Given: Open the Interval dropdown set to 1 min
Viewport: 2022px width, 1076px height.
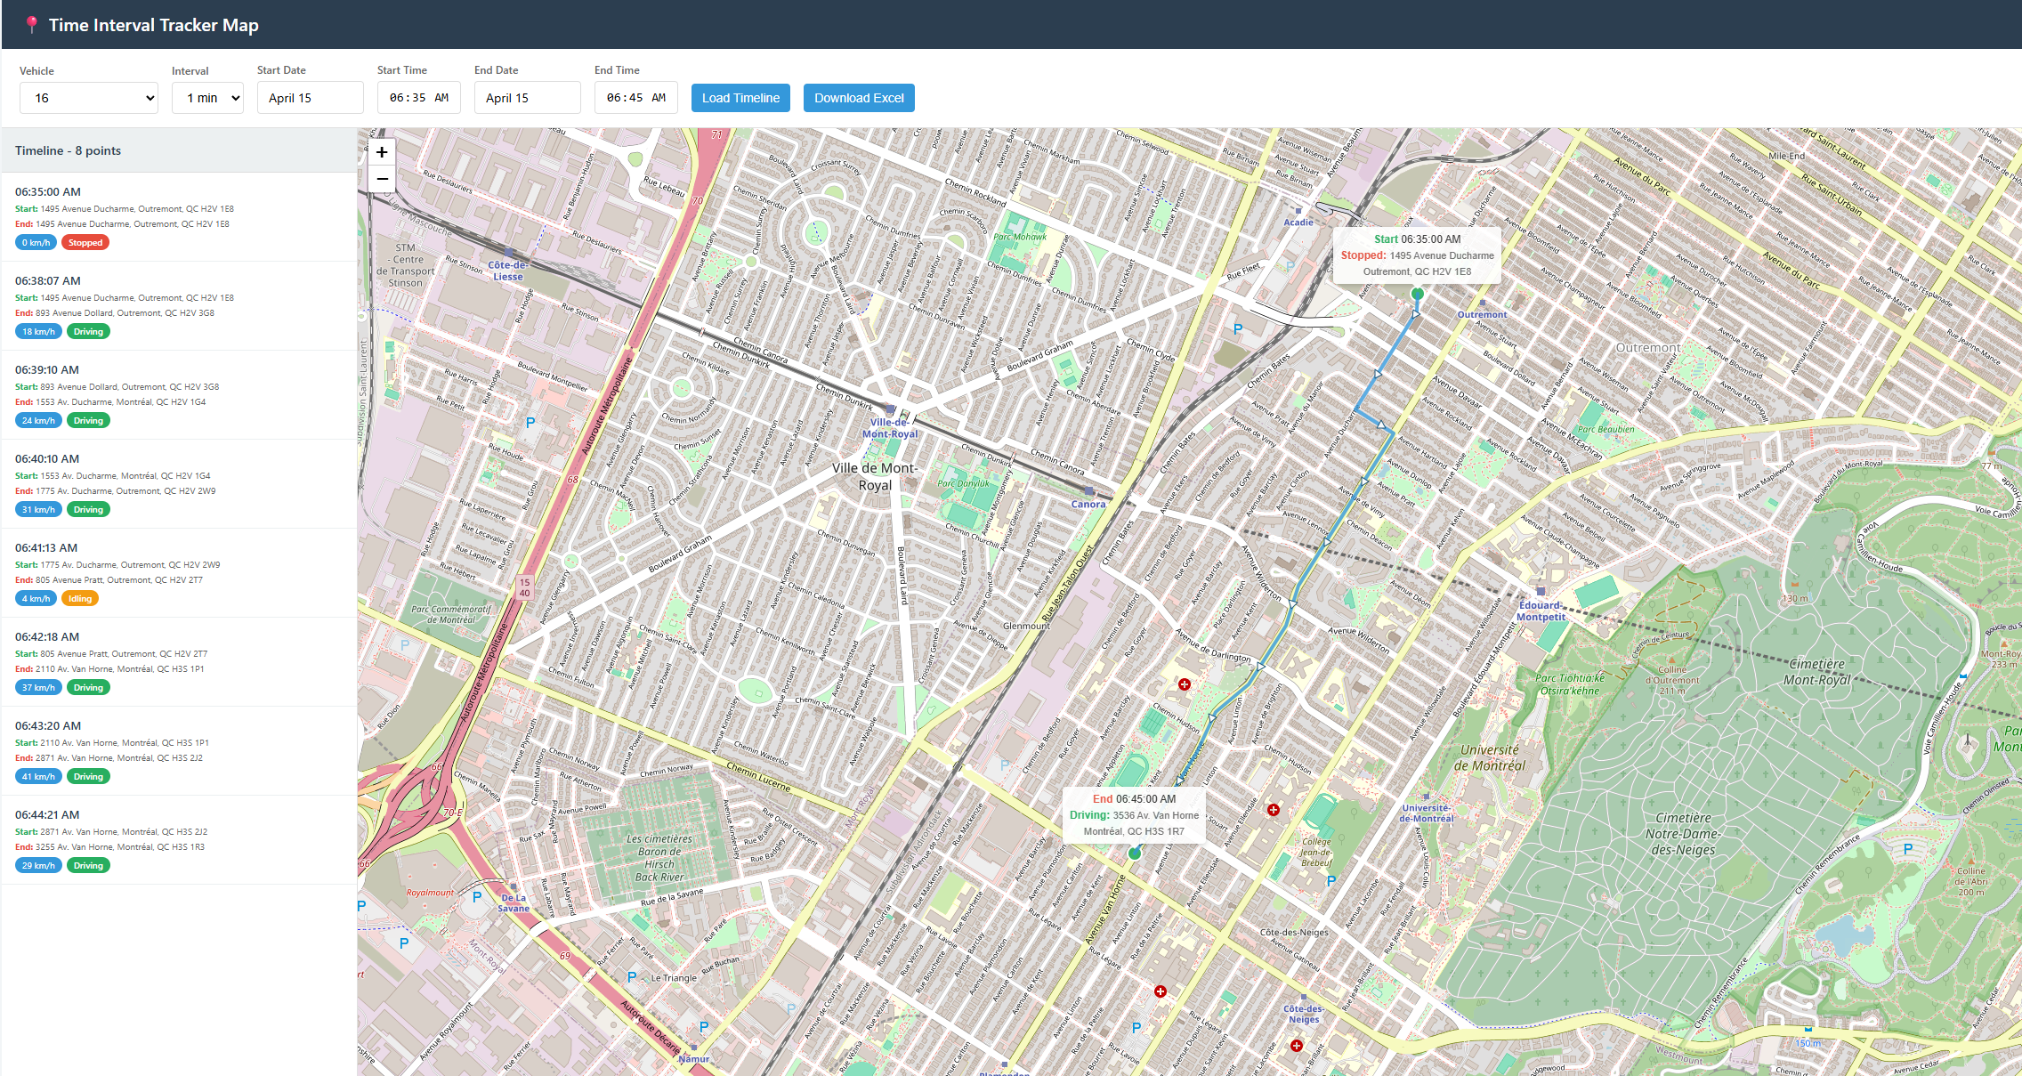Looking at the screenshot, I should 208,98.
